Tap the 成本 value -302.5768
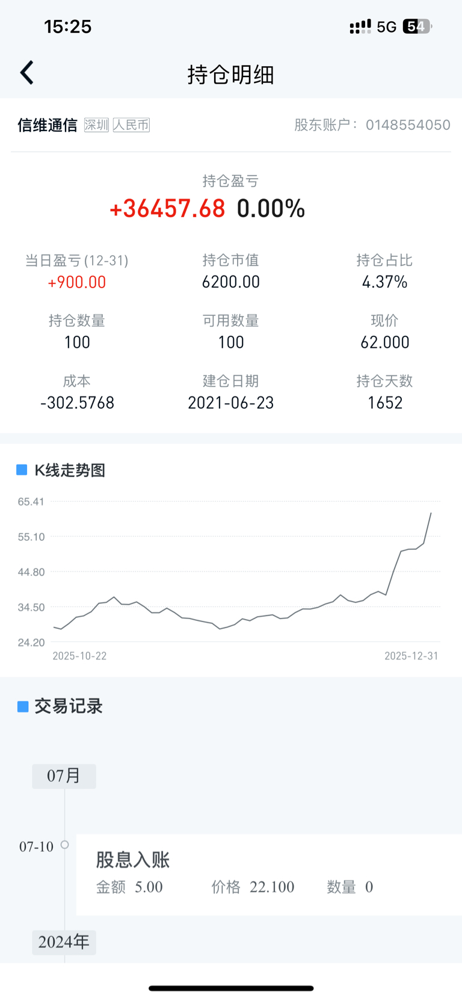 (x=77, y=403)
